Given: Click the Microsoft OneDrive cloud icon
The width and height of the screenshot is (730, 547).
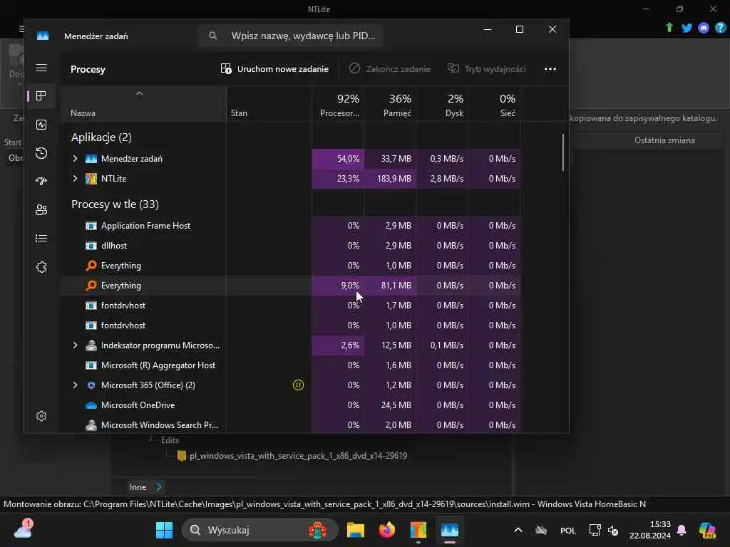Looking at the screenshot, I should tap(91, 405).
